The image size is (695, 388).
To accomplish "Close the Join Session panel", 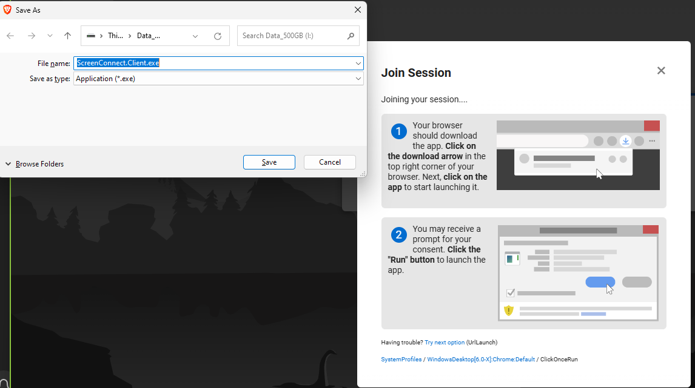I will pyautogui.click(x=661, y=71).
